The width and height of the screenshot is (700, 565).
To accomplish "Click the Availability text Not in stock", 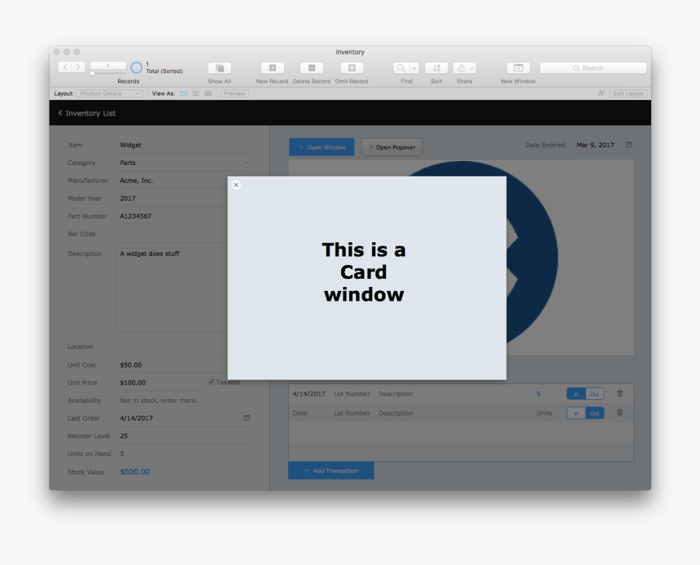I will tap(159, 401).
